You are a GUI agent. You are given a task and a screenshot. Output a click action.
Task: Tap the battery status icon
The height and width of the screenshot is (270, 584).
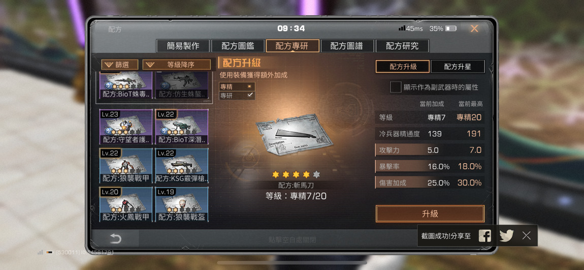coord(450,28)
